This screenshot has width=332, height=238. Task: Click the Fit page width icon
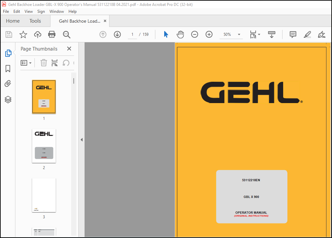tap(253, 34)
